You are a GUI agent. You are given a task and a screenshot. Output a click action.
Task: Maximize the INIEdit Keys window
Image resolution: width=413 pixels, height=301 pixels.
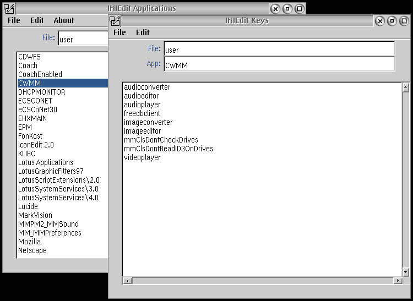coord(404,21)
